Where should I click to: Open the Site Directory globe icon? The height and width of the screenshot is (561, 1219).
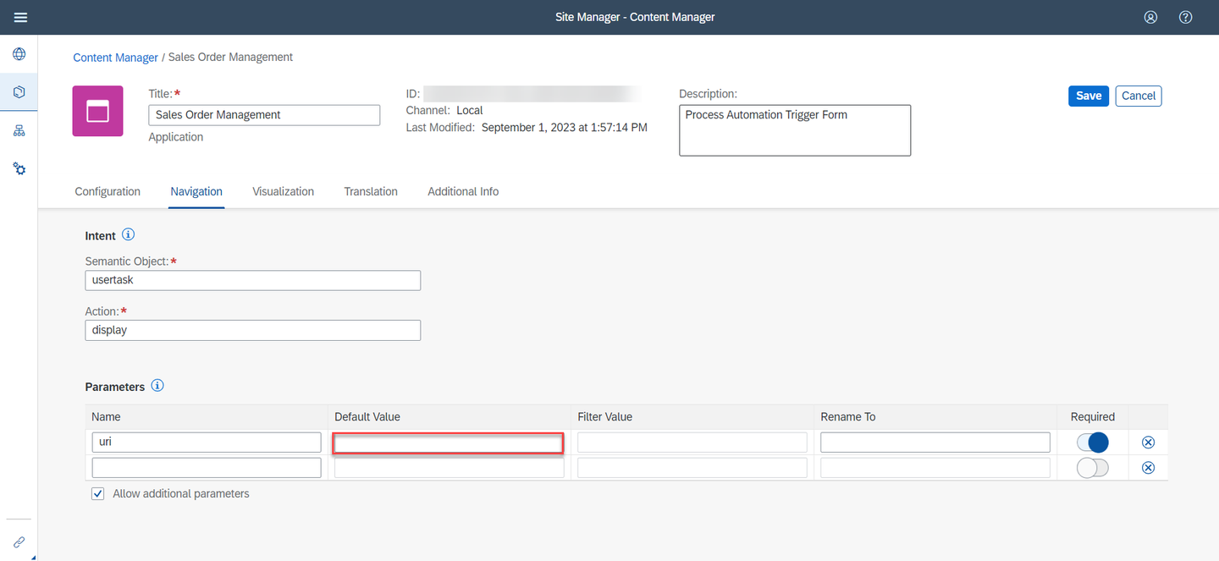(x=19, y=54)
